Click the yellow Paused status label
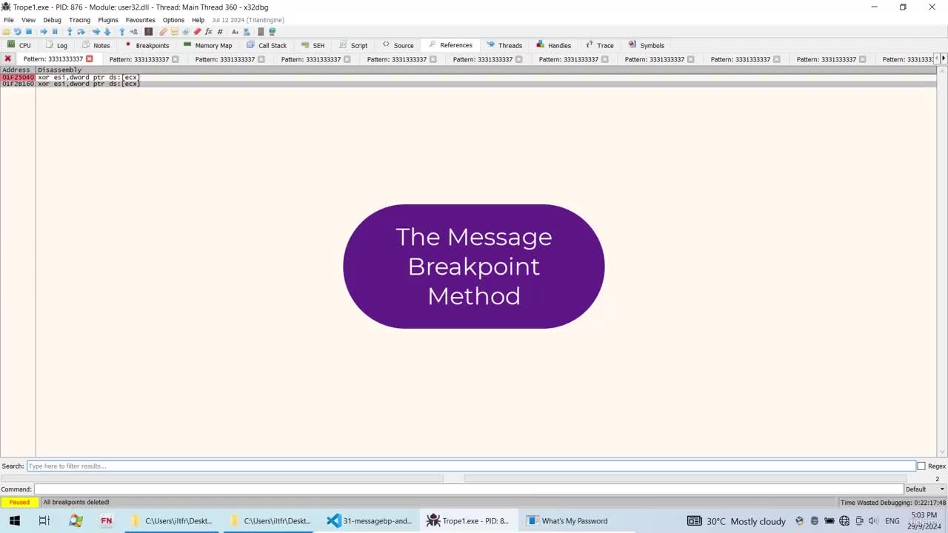The height and width of the screenshot is (533, 948). 20,502
